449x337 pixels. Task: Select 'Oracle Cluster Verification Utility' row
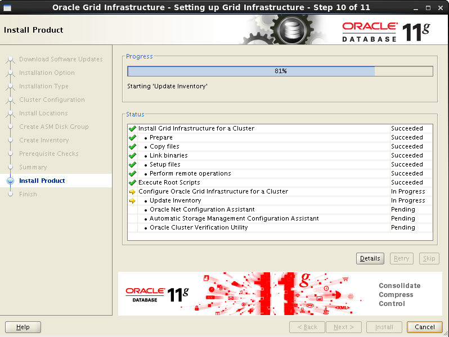coord(280,227)
